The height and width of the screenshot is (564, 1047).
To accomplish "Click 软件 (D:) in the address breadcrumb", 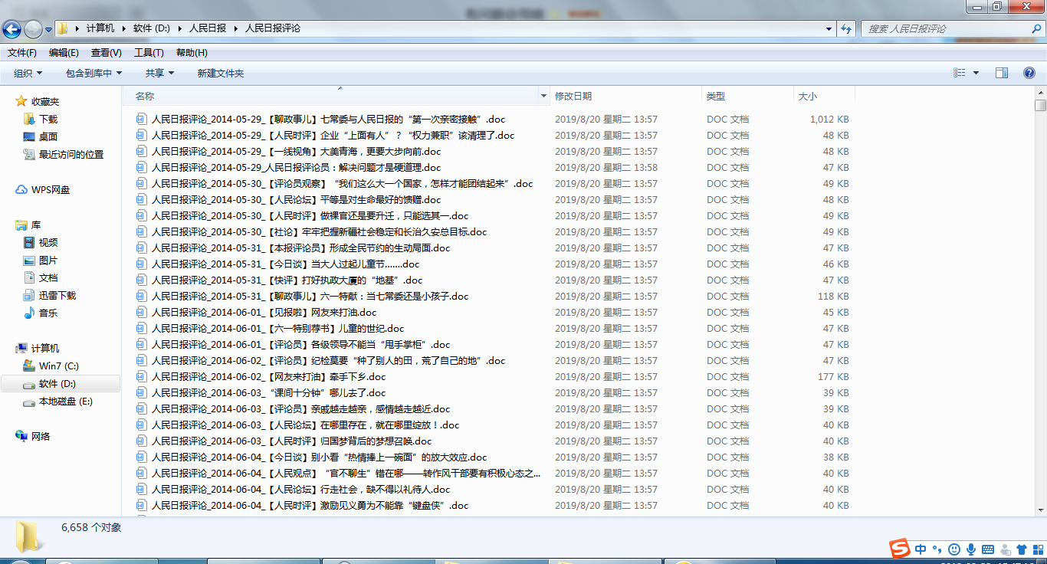I will click(x=151, y=28).
